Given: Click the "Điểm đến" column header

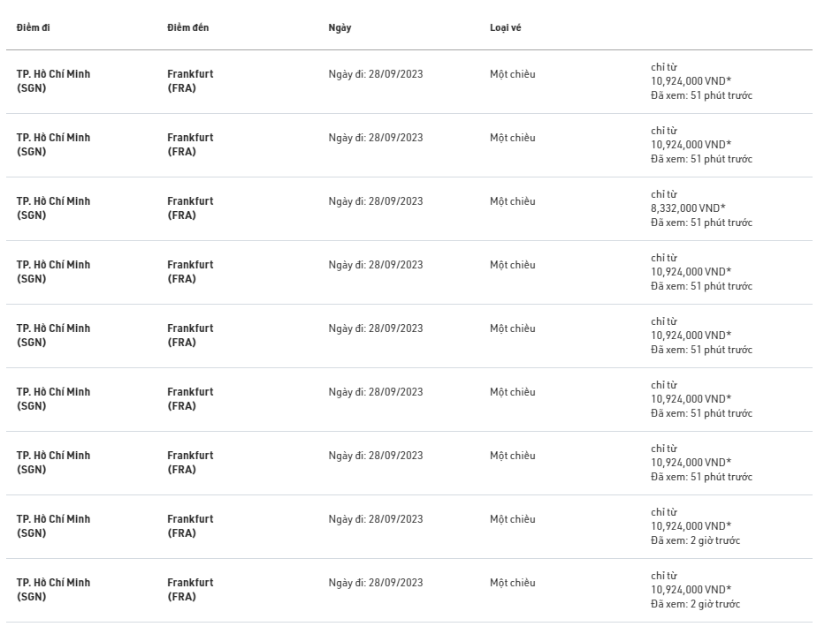Looking at the screenshot, I should 187,27.
